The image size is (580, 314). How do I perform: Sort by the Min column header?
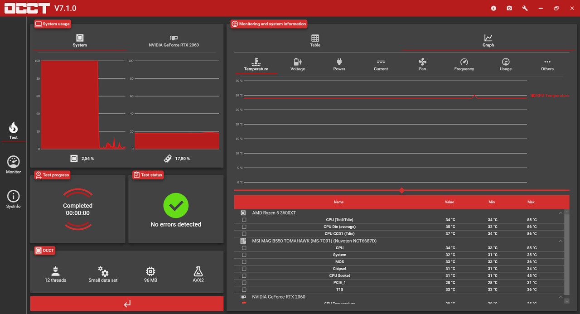(492, 202)
